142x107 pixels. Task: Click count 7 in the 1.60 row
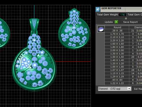[x=133, y=44]
